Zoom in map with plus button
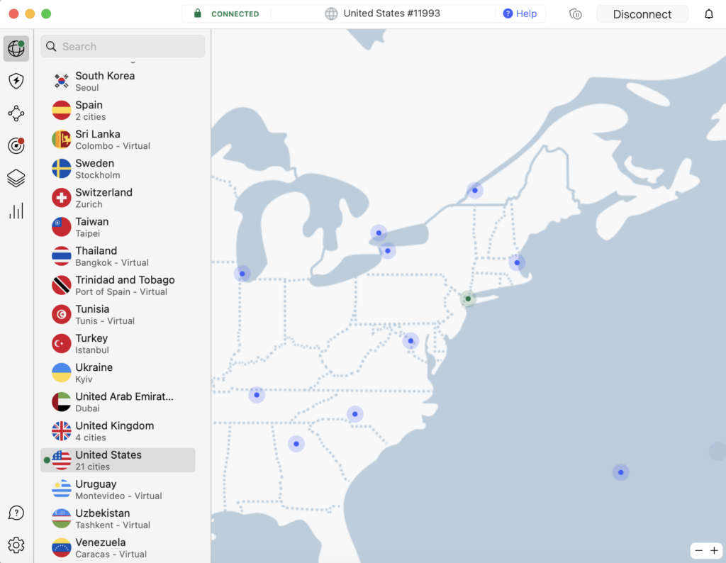The height and width of the screenshot is (563, 726). click(715, 550)
